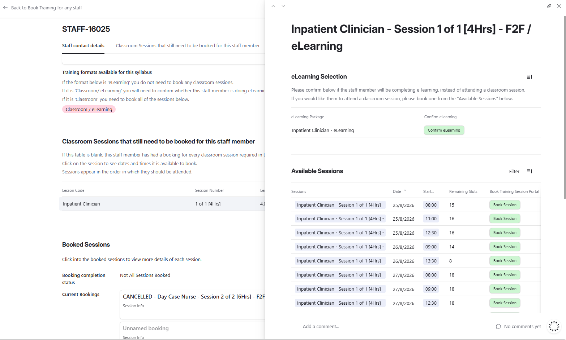
Task: Click the Classroom / eLearning pink tag
Action: 89,109
